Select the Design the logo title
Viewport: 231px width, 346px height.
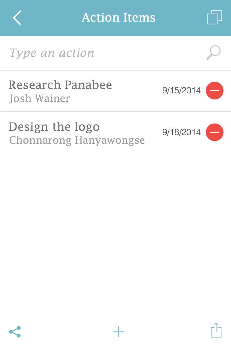tap(54, 127)
